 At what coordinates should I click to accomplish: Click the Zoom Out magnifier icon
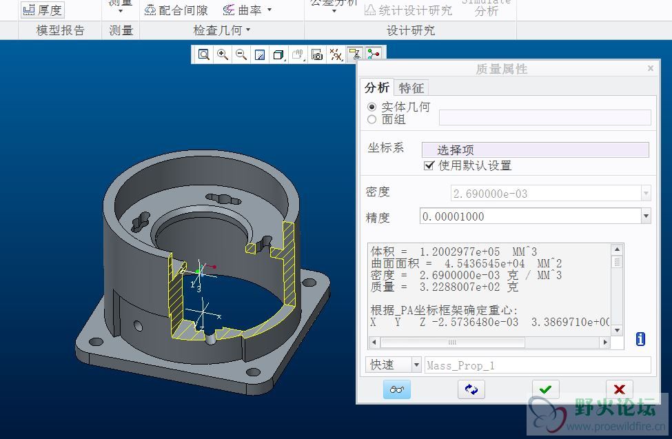pyautogui.click(x=241, y=54)
